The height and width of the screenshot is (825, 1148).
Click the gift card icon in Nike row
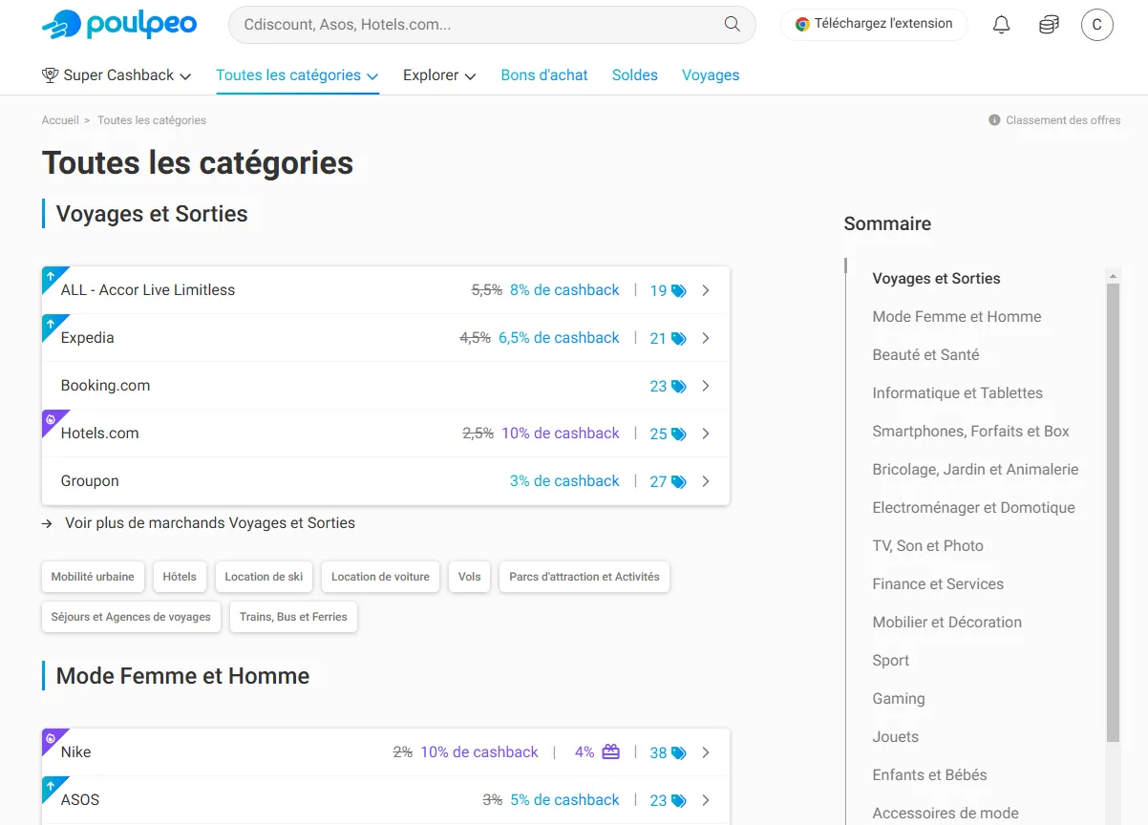point(610,751)
